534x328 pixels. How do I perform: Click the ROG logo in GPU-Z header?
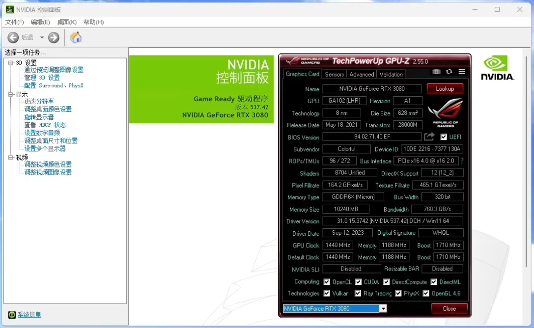tap(293, 61)
